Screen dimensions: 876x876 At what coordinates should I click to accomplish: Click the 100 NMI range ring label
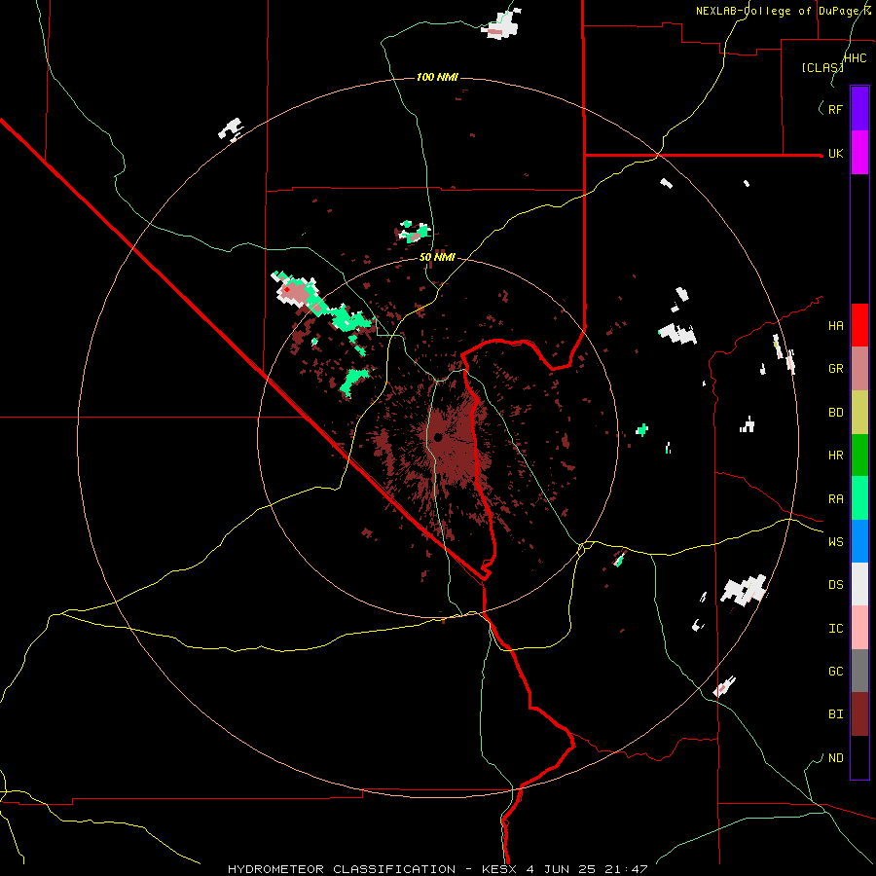(x=437, y=77)
